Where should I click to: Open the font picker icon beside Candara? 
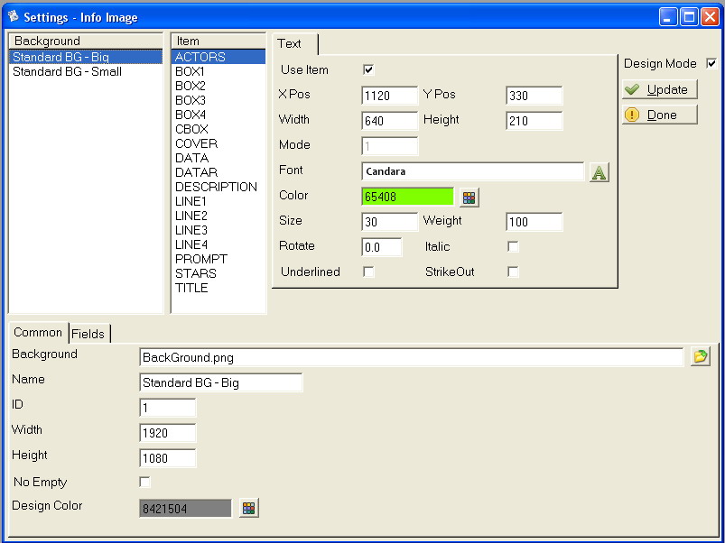(x=599, y=172)
